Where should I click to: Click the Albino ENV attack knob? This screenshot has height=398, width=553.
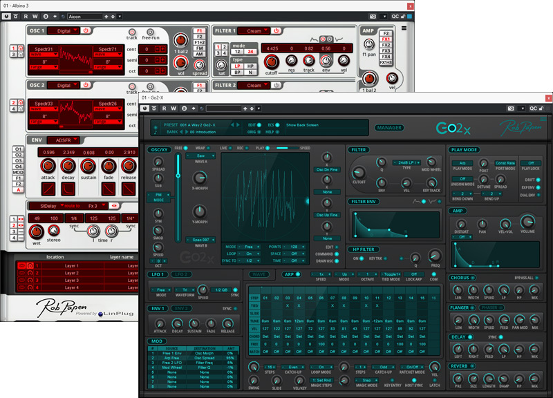[48, 167]
